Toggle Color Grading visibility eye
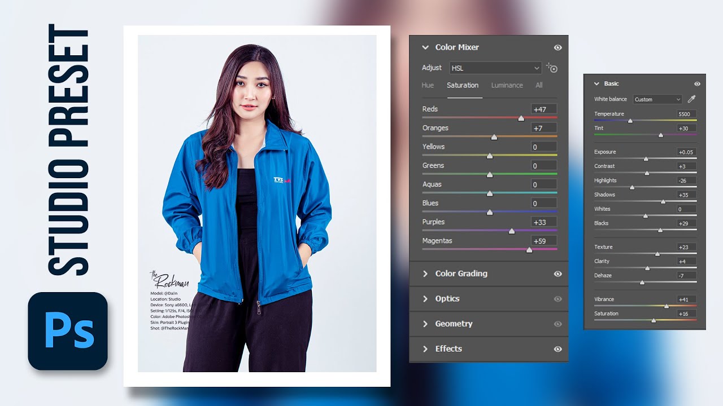The height and width of the screenshot is (406, 723). 558,274
